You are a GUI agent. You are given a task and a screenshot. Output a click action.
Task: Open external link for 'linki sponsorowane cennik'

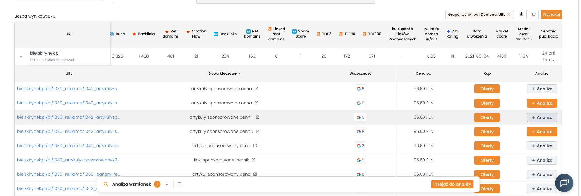pos(253,160)
